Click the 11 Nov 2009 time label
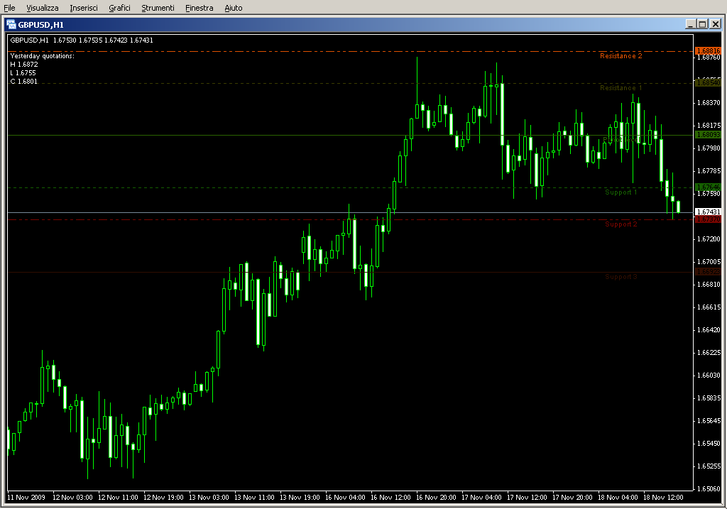The height and width of the screenshot is (509, 727). pyautogui.click(x=26, y=498)
